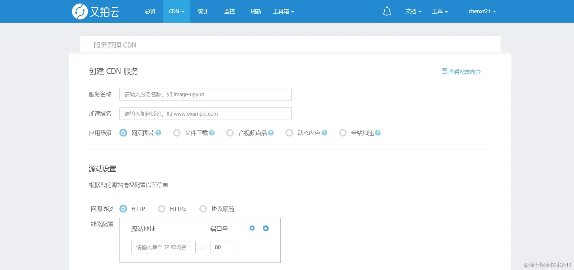Click help icon next to 网页图片
This screenshot has width=574, height=270.
pos(158,133)
